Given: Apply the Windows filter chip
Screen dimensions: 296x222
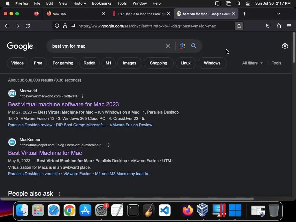Looking at the screenshot, I should click(x=212, y=63).
